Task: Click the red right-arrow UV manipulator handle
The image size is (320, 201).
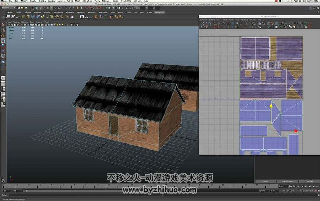Action: click(x=296, y=131)
